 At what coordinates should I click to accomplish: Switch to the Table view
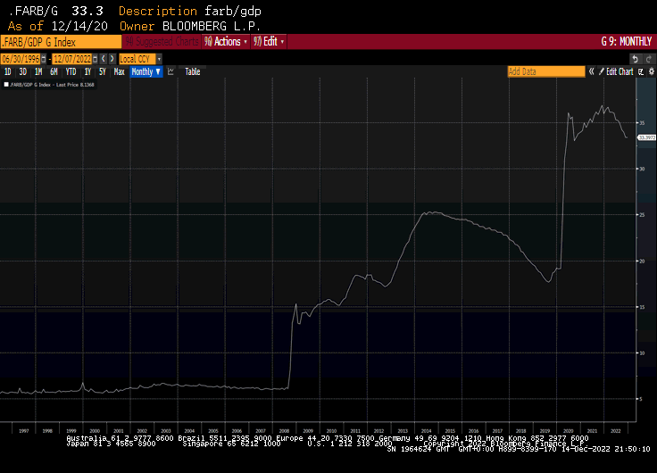[x=193, y=71]
